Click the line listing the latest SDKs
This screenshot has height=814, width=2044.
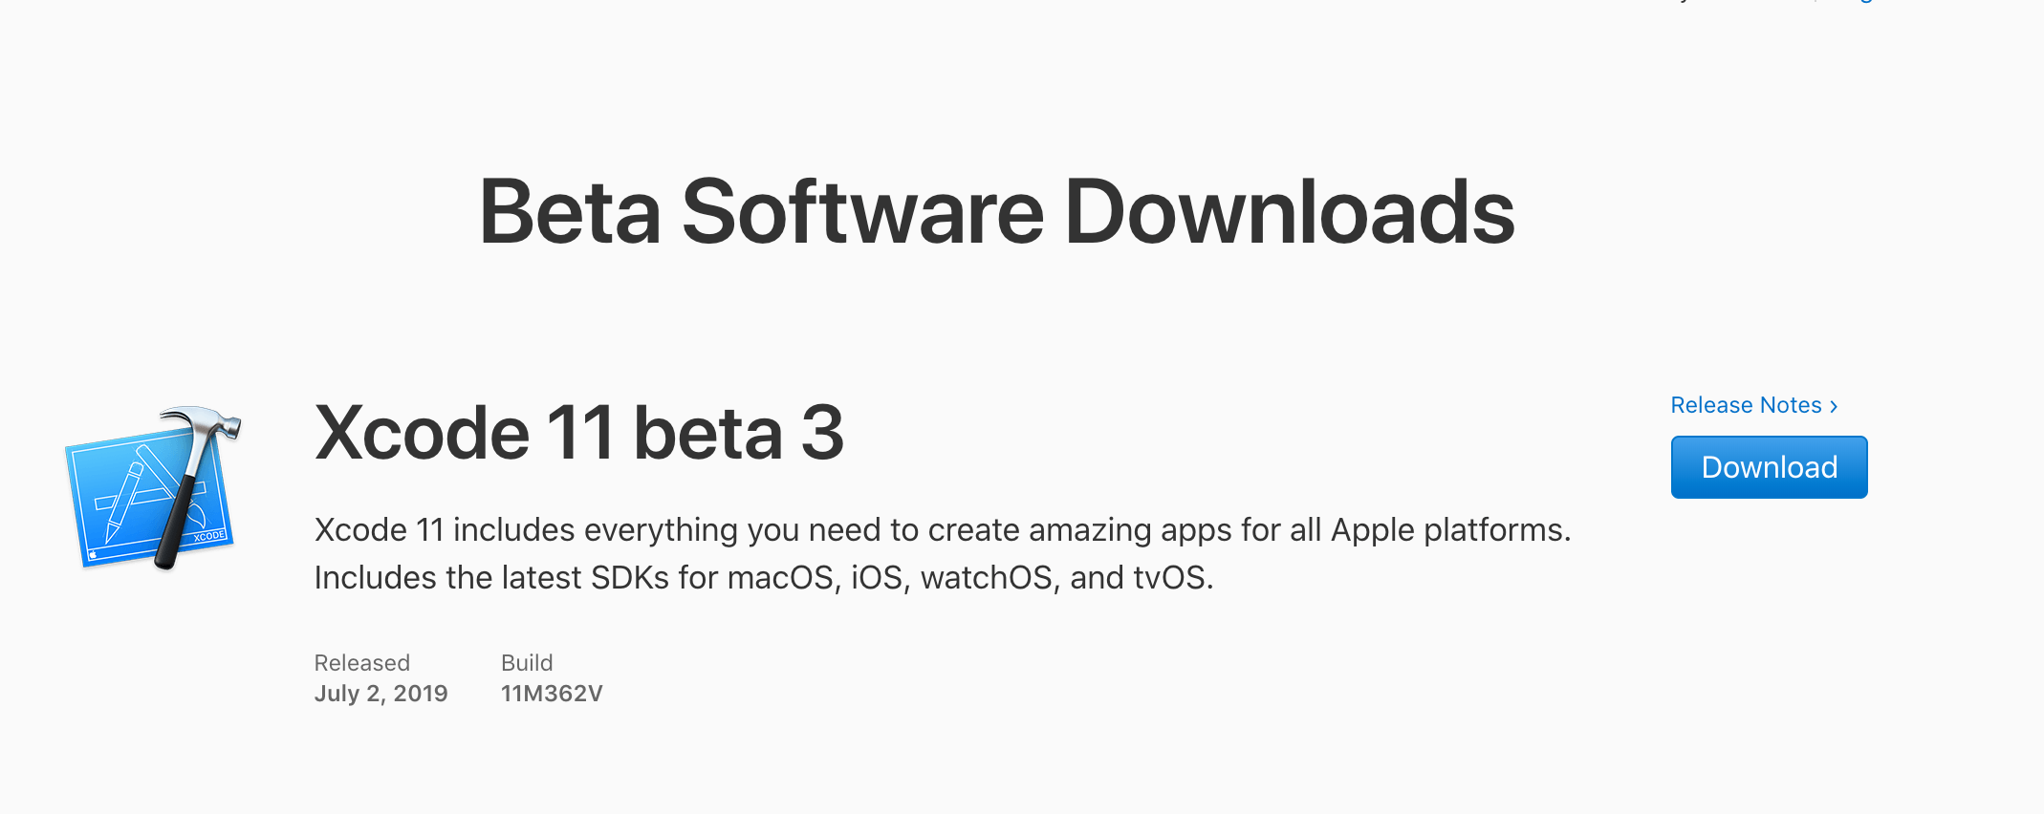point(764,578)
